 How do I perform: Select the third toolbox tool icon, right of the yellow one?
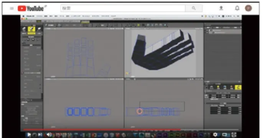[39, 30]
